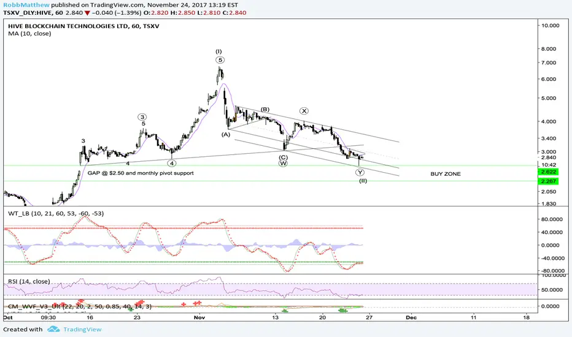Click the 50.0000 value on RSI axis

pyautogui.click(x=553, y=290)
